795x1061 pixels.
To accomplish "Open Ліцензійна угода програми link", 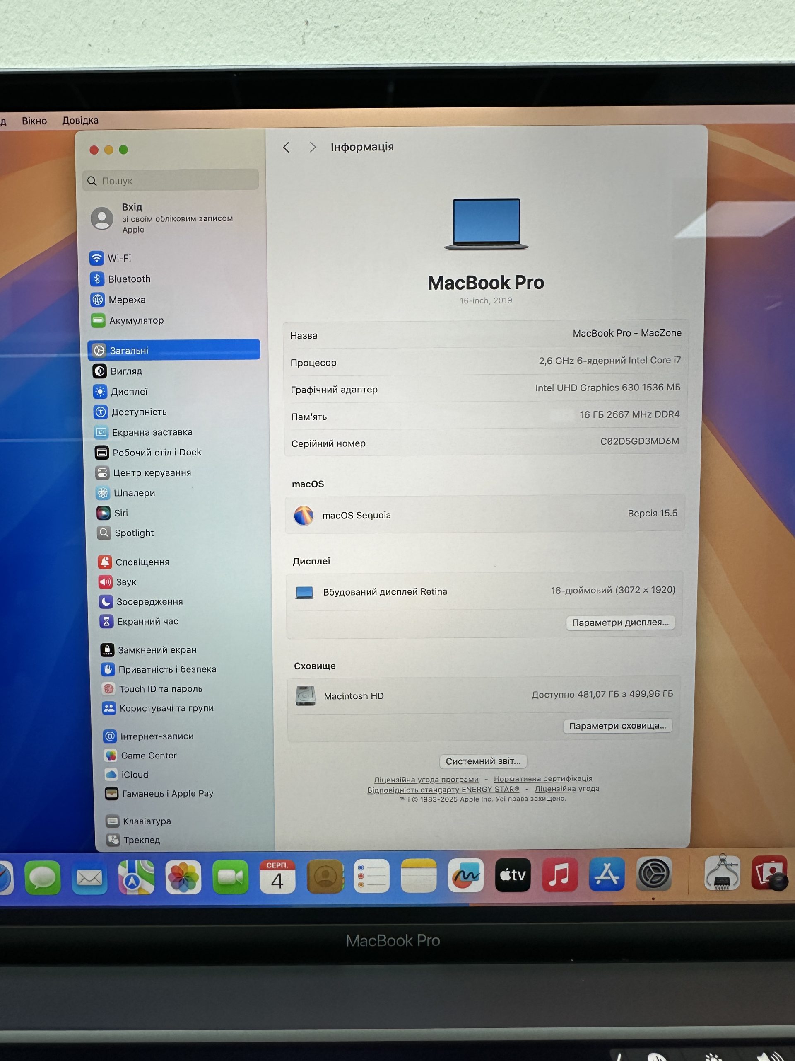I will (426, 780).
